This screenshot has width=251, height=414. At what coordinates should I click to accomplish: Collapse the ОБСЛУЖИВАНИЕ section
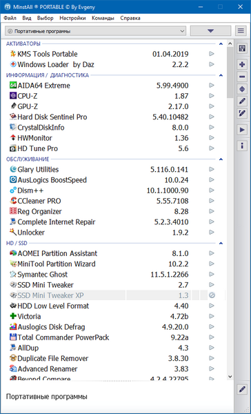[x=221, y=159]
